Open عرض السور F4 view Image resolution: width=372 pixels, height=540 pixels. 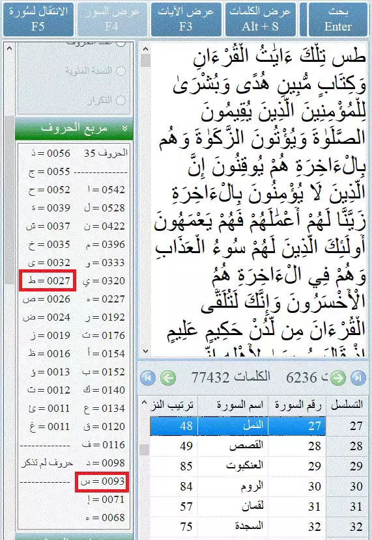(112, 20)
